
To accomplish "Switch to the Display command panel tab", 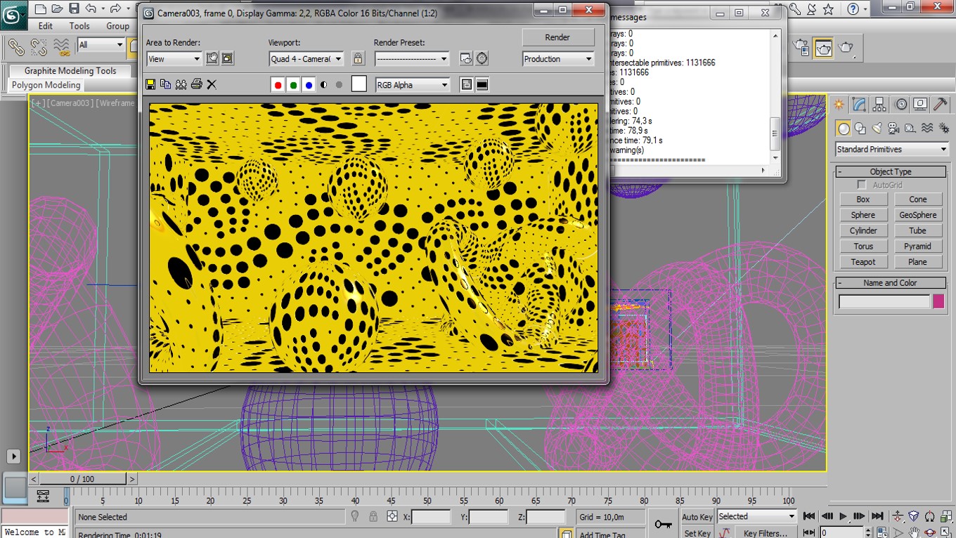I will click(x=920, y=105).
